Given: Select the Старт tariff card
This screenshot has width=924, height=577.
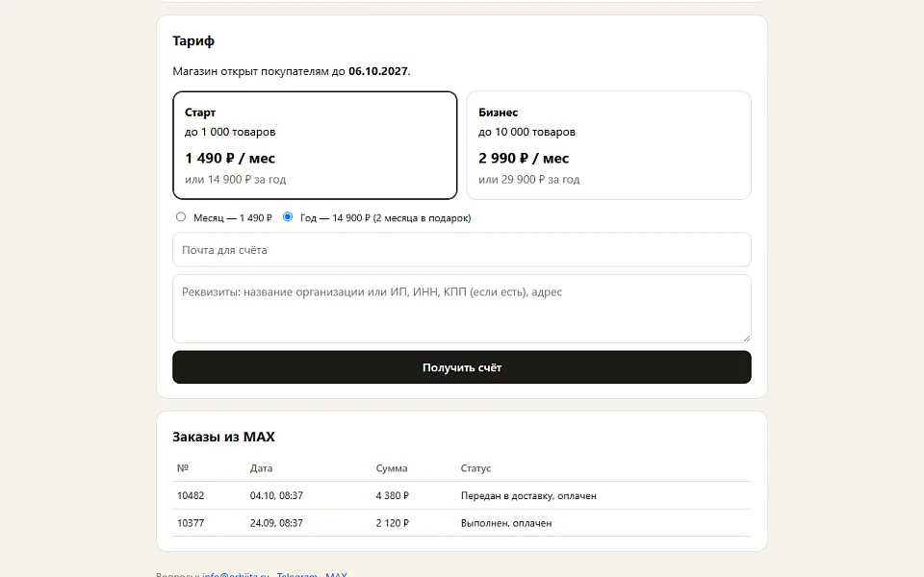Looking at the screenshot, I should pos(315,145).
